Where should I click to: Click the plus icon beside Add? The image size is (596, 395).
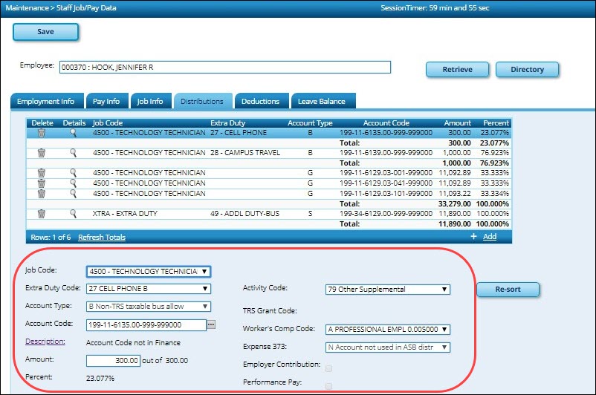(x=473, y=236)
